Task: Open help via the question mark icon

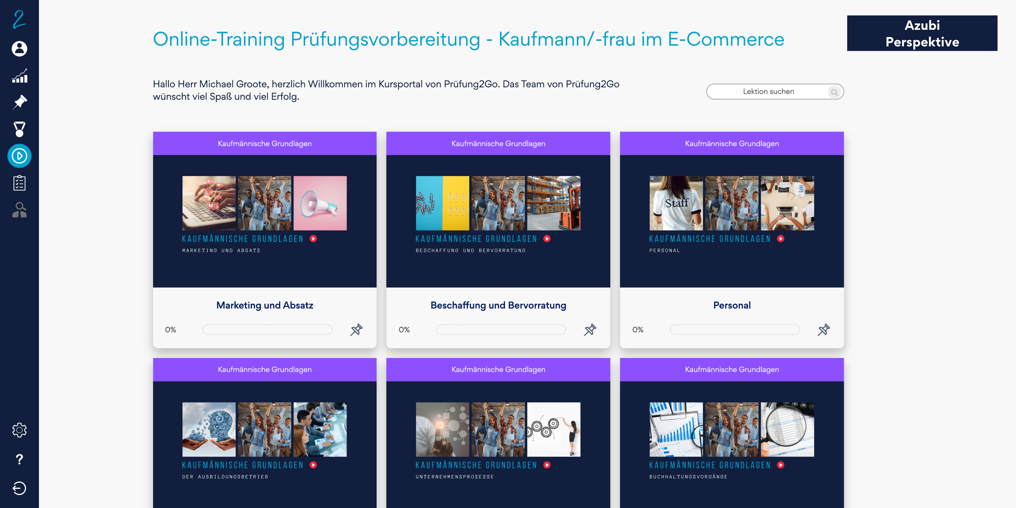Action: [x=19, y=459]
